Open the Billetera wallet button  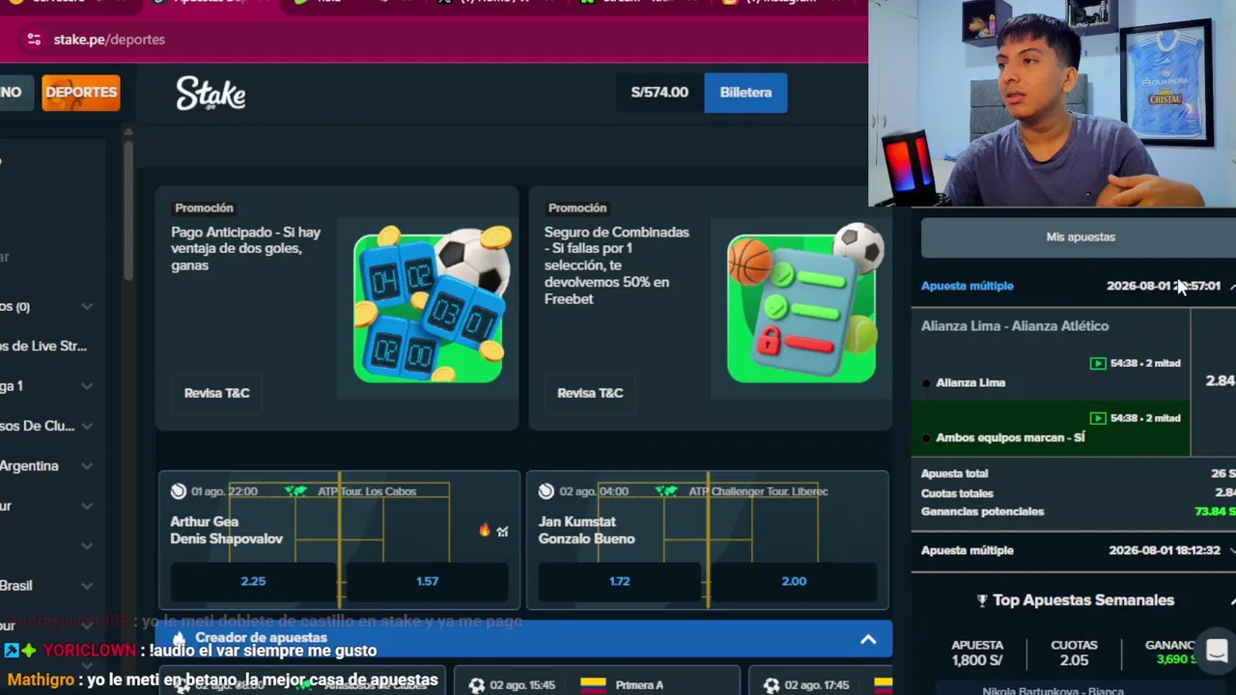(745, 93)
